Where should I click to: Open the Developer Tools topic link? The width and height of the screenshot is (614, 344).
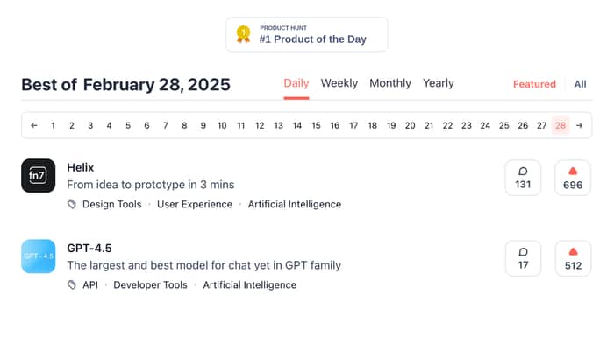(x=150, y=285)
